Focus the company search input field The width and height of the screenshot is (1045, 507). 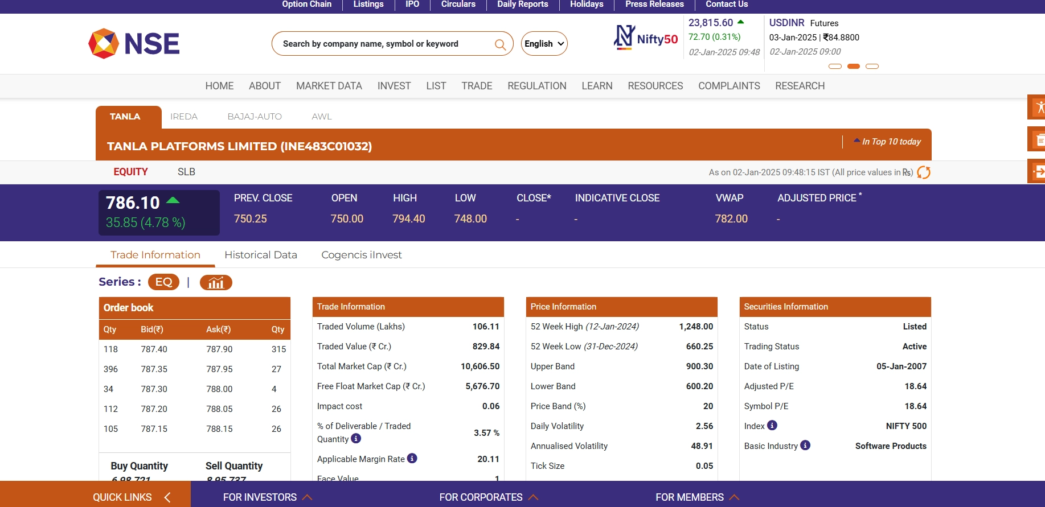click(382, 44)
